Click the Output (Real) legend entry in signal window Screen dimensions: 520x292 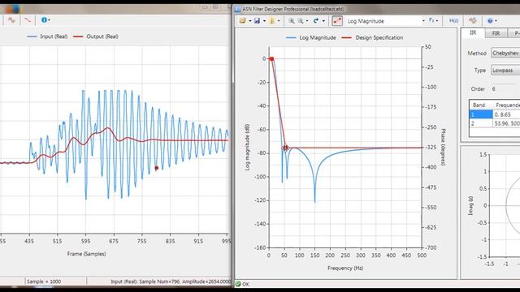pyautogui.click(x=96, y=36)
